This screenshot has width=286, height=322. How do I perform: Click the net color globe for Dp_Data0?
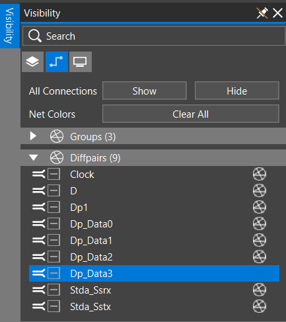tap(260, 223)
